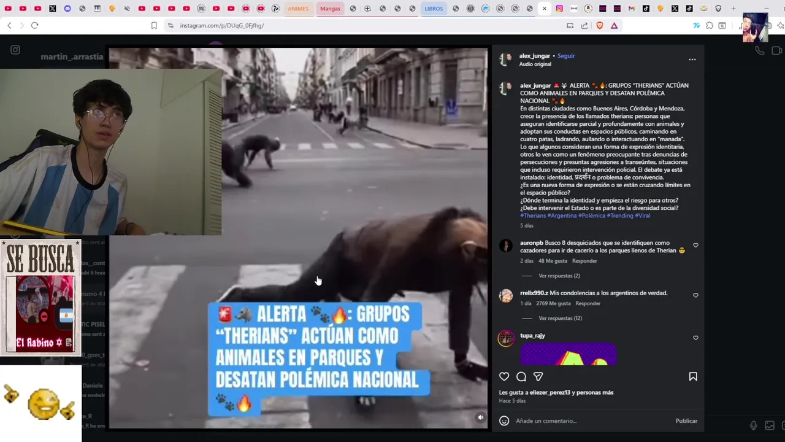Viewport: 785px width, 442px height.
Task: Open rrelix990.z's profile picture
Action: click(x=505, y=296)
